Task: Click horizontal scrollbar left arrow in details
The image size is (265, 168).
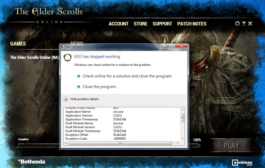Action: pos(66,143)
